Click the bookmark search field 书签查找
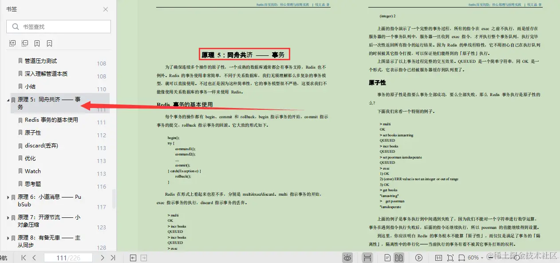 pyautogui.click(x=58, y=27)
